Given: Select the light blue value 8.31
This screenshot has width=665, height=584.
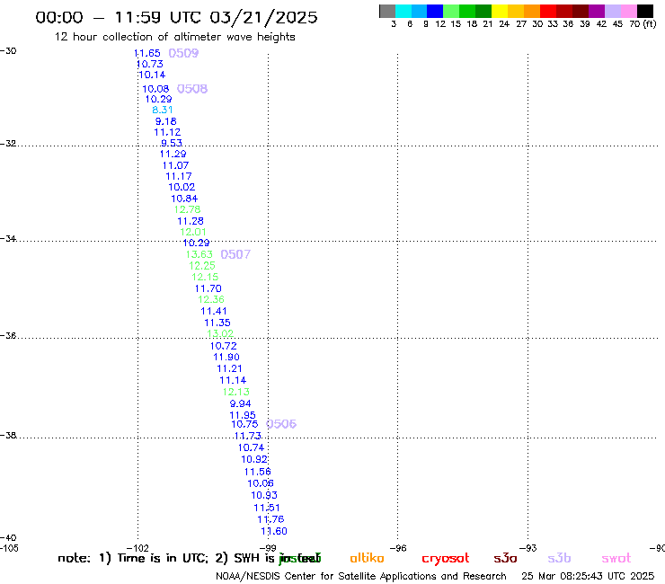Looking at the screenshot, I should click(x=163, y=110).
